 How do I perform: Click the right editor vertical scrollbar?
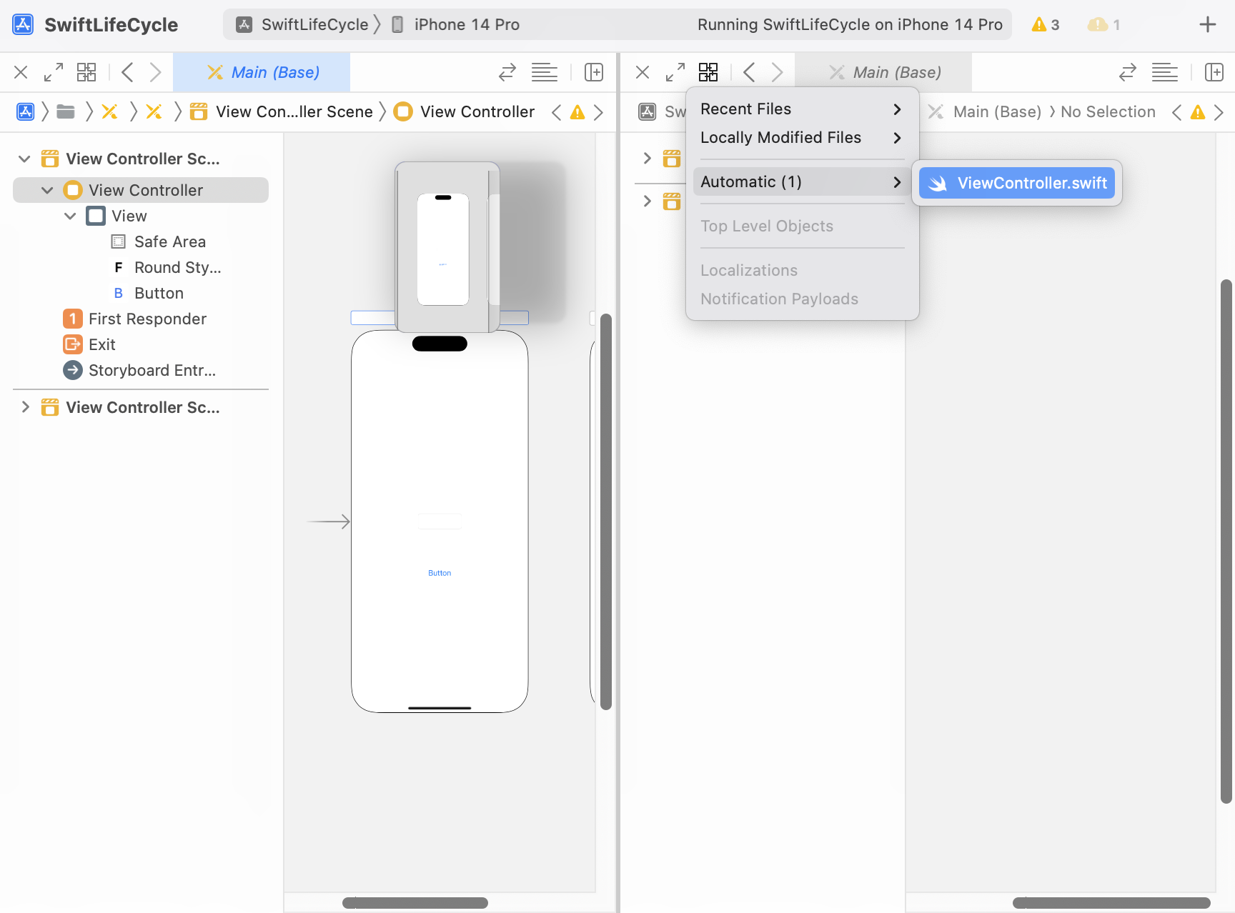tap(1226, 542)
